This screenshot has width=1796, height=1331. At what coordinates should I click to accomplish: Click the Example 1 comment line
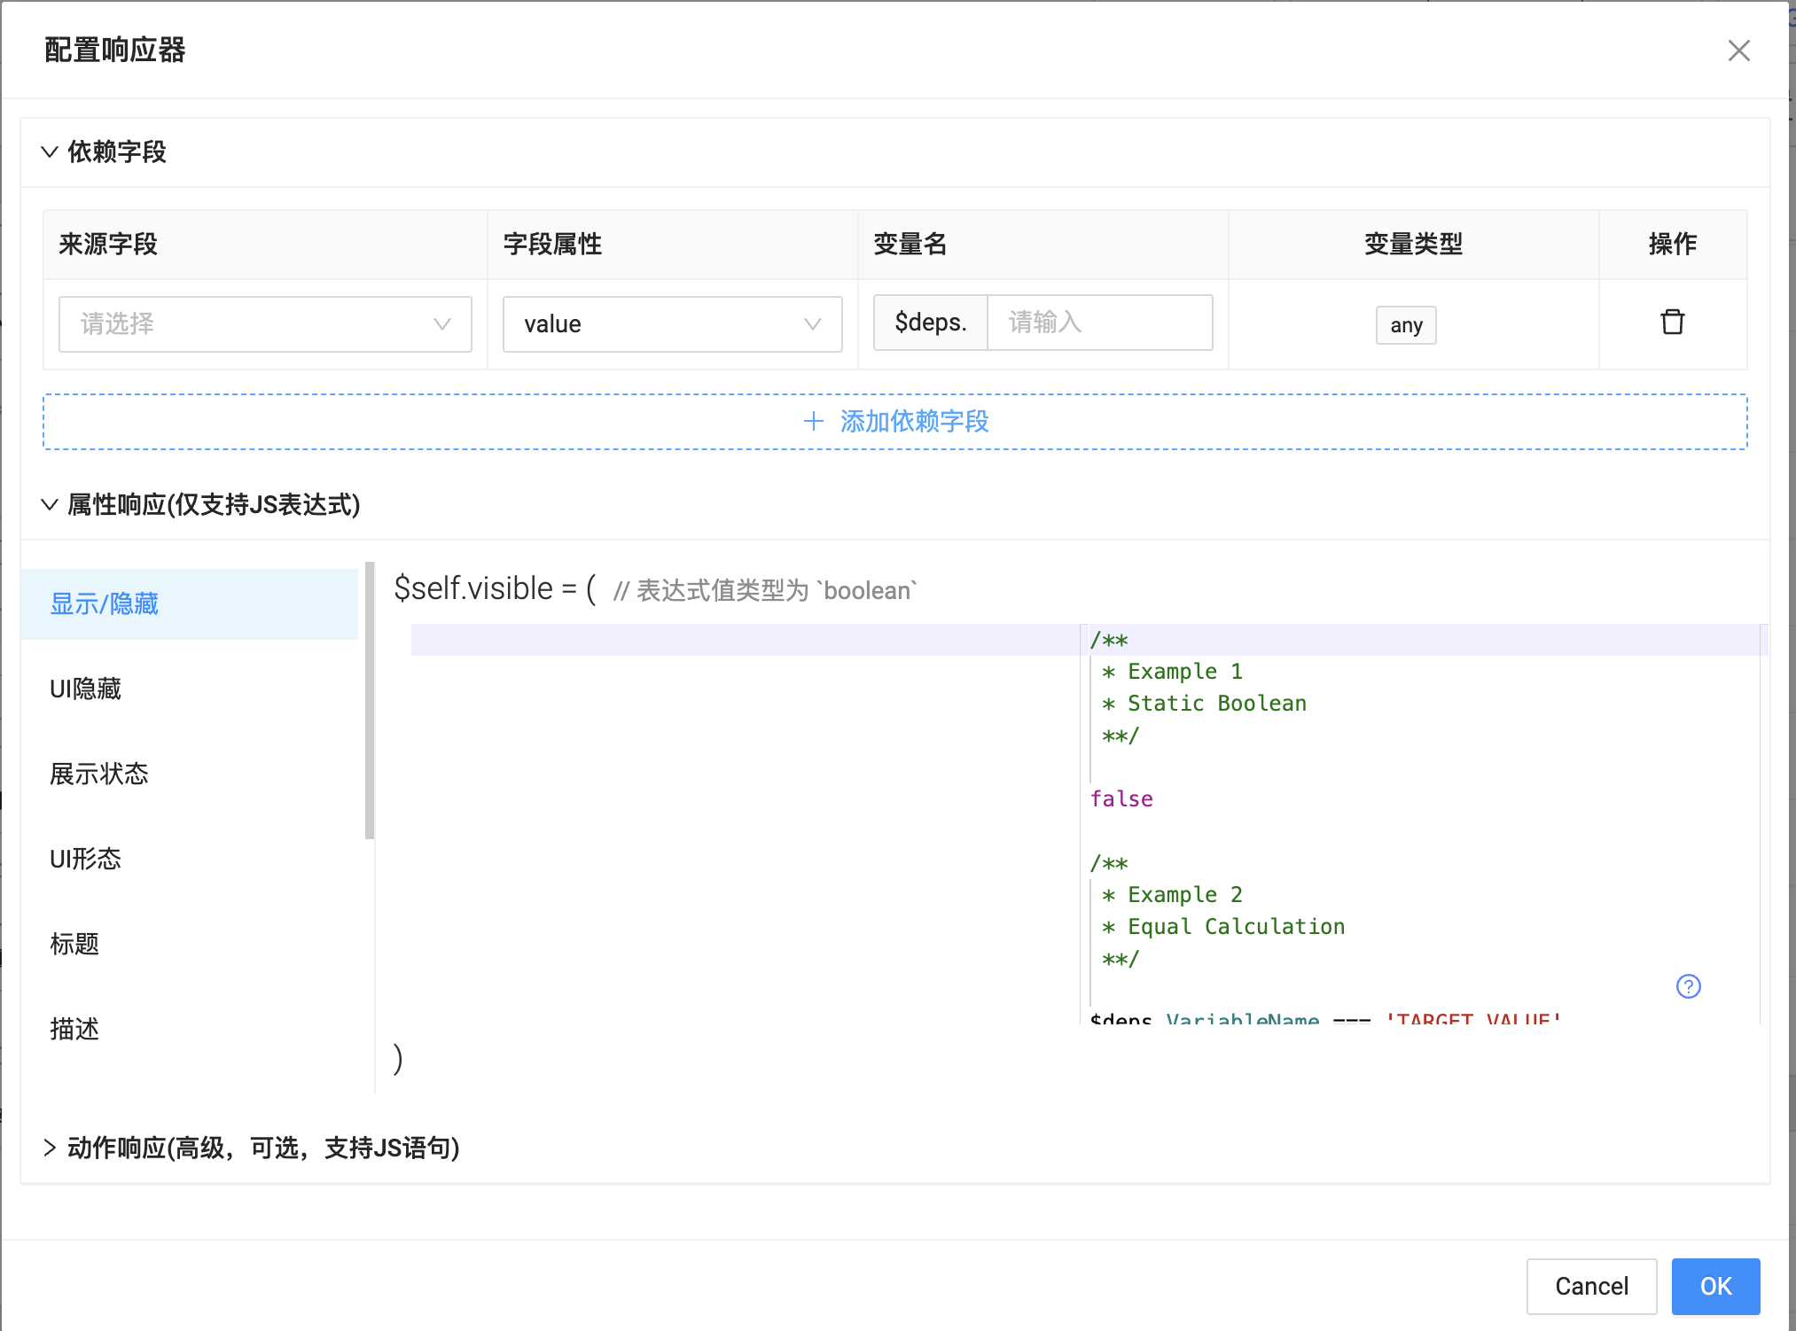pos(1172,672)
